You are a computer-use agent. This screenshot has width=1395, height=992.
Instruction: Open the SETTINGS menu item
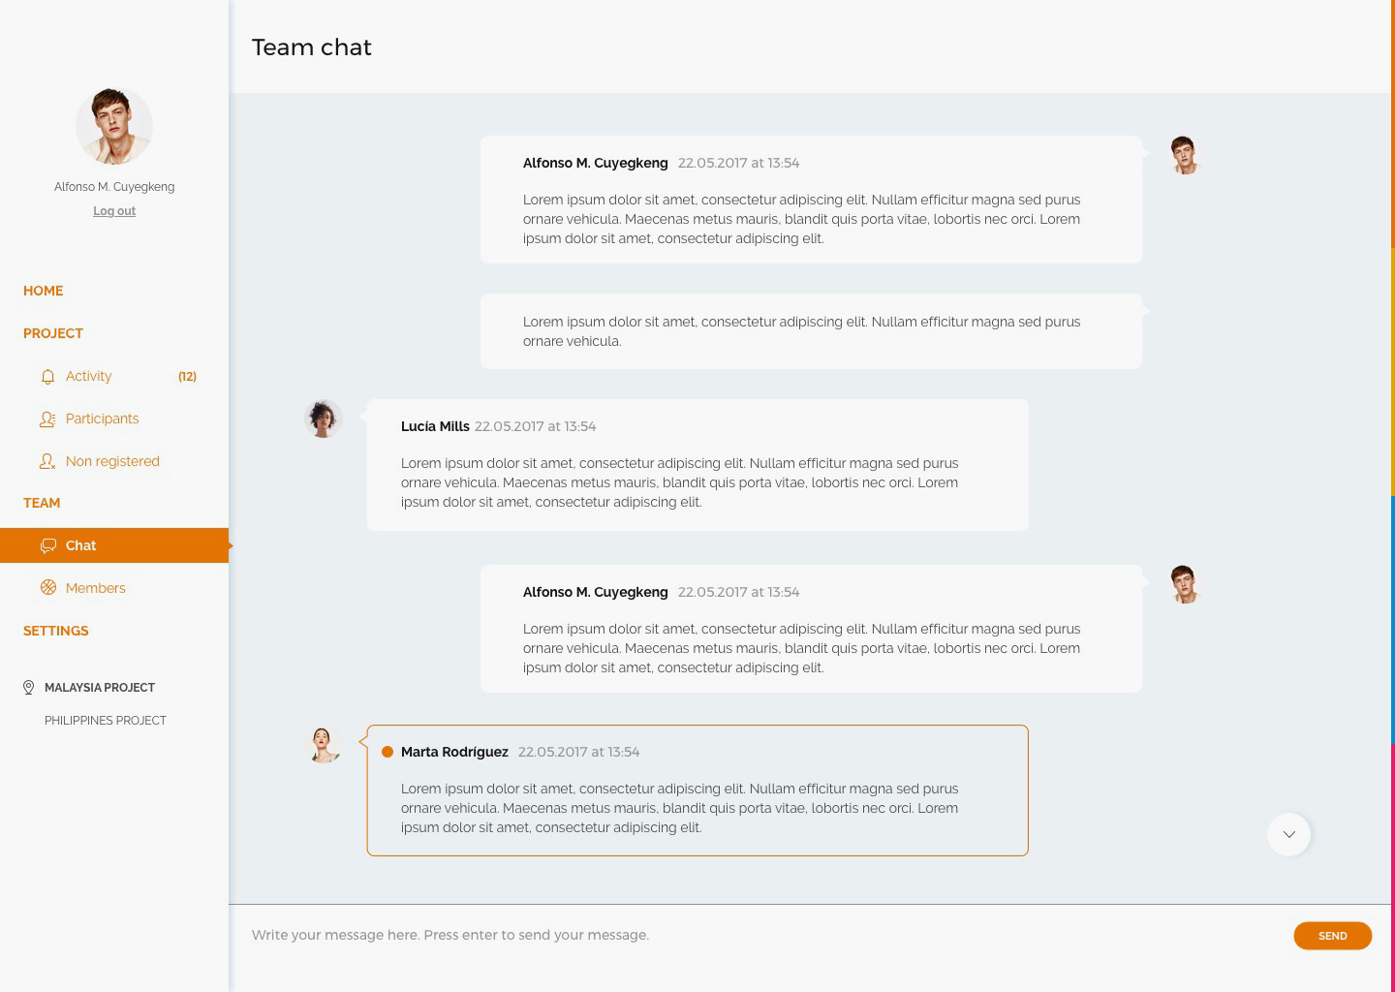(x=56, y=631)
